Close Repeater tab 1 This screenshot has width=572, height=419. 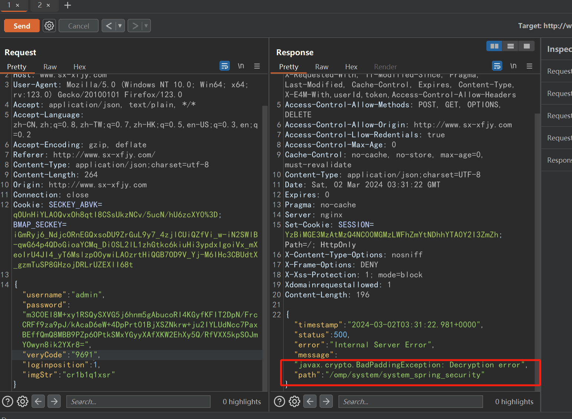17,5
